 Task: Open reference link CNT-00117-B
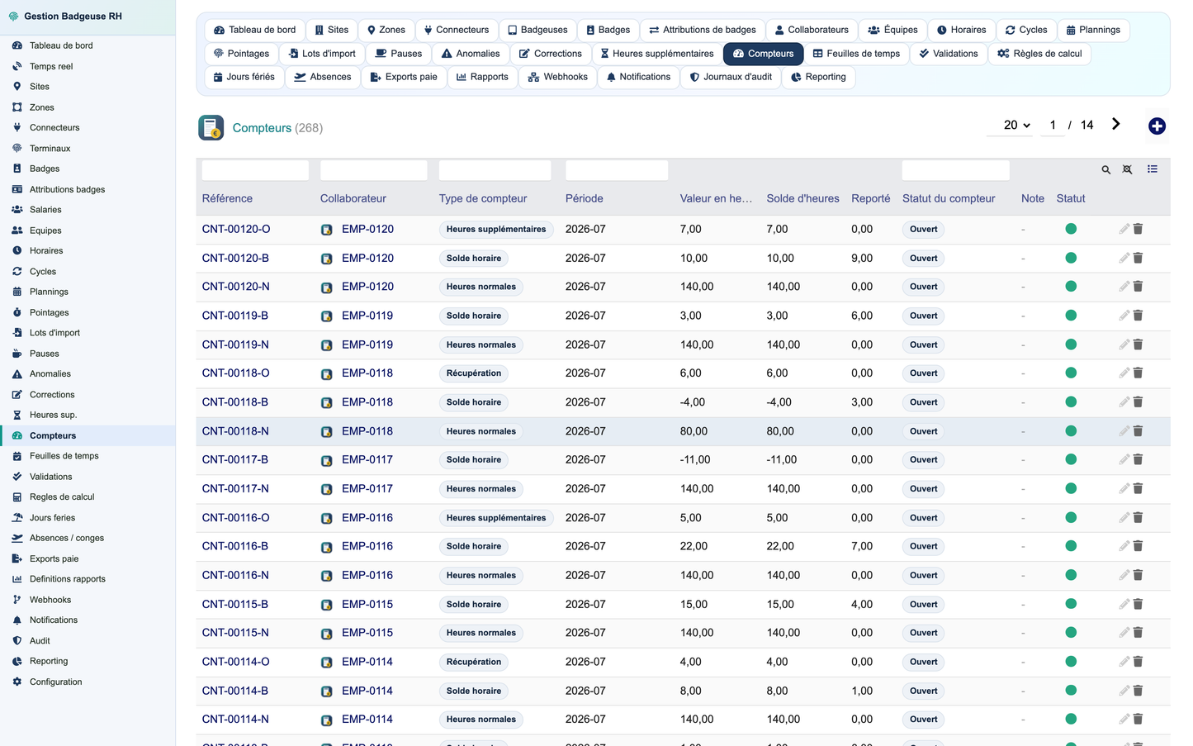[x=235, y=459]
